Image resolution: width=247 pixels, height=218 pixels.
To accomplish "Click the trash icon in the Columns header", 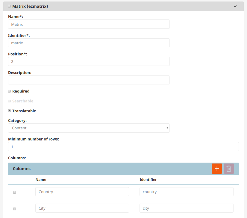I will 229,169.
